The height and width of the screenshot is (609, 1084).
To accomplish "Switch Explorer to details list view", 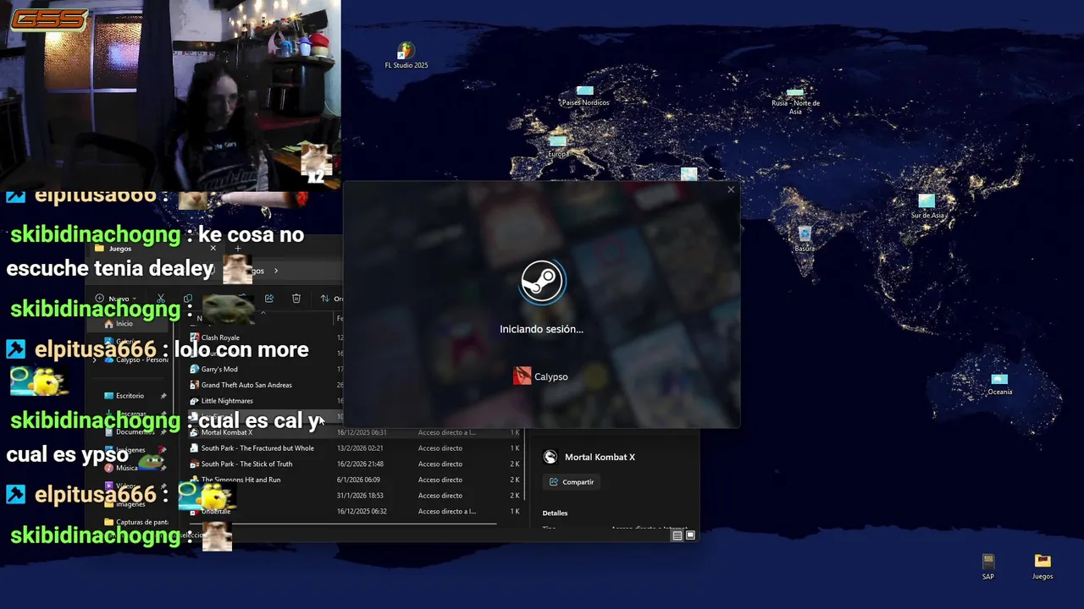I will [x=677, y=535].
